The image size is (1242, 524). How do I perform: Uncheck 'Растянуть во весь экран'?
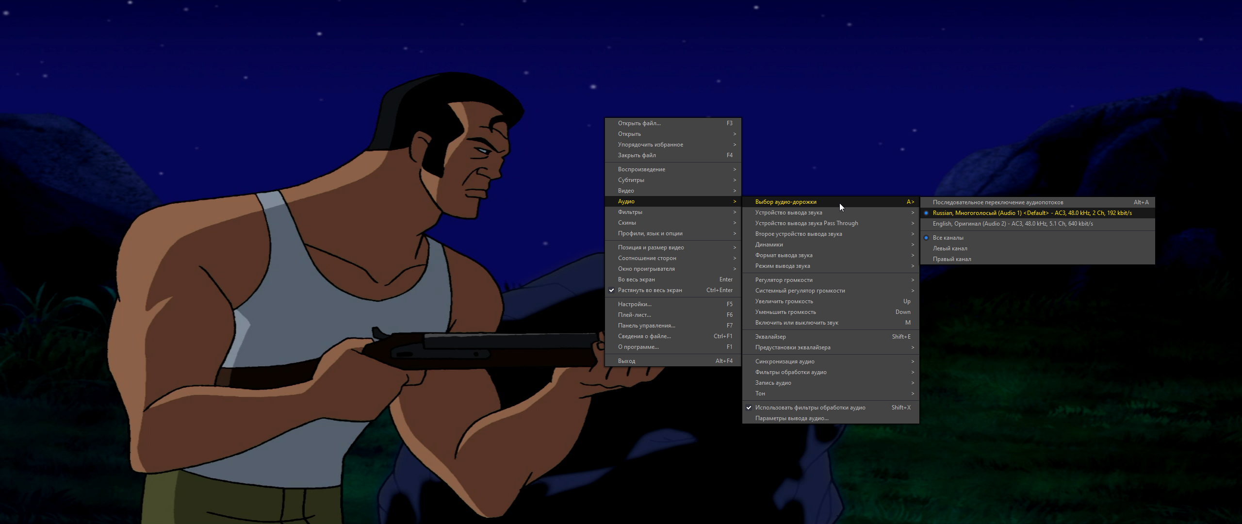pos(673,290)
